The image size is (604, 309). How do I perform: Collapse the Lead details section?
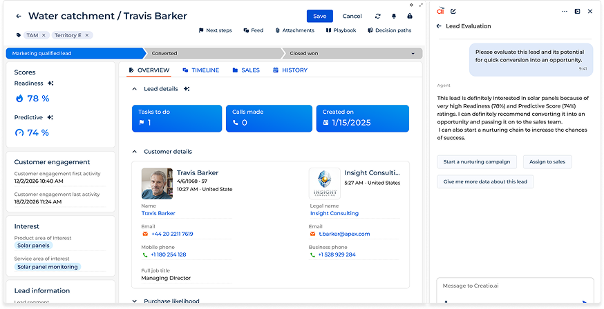pos(134,89)
